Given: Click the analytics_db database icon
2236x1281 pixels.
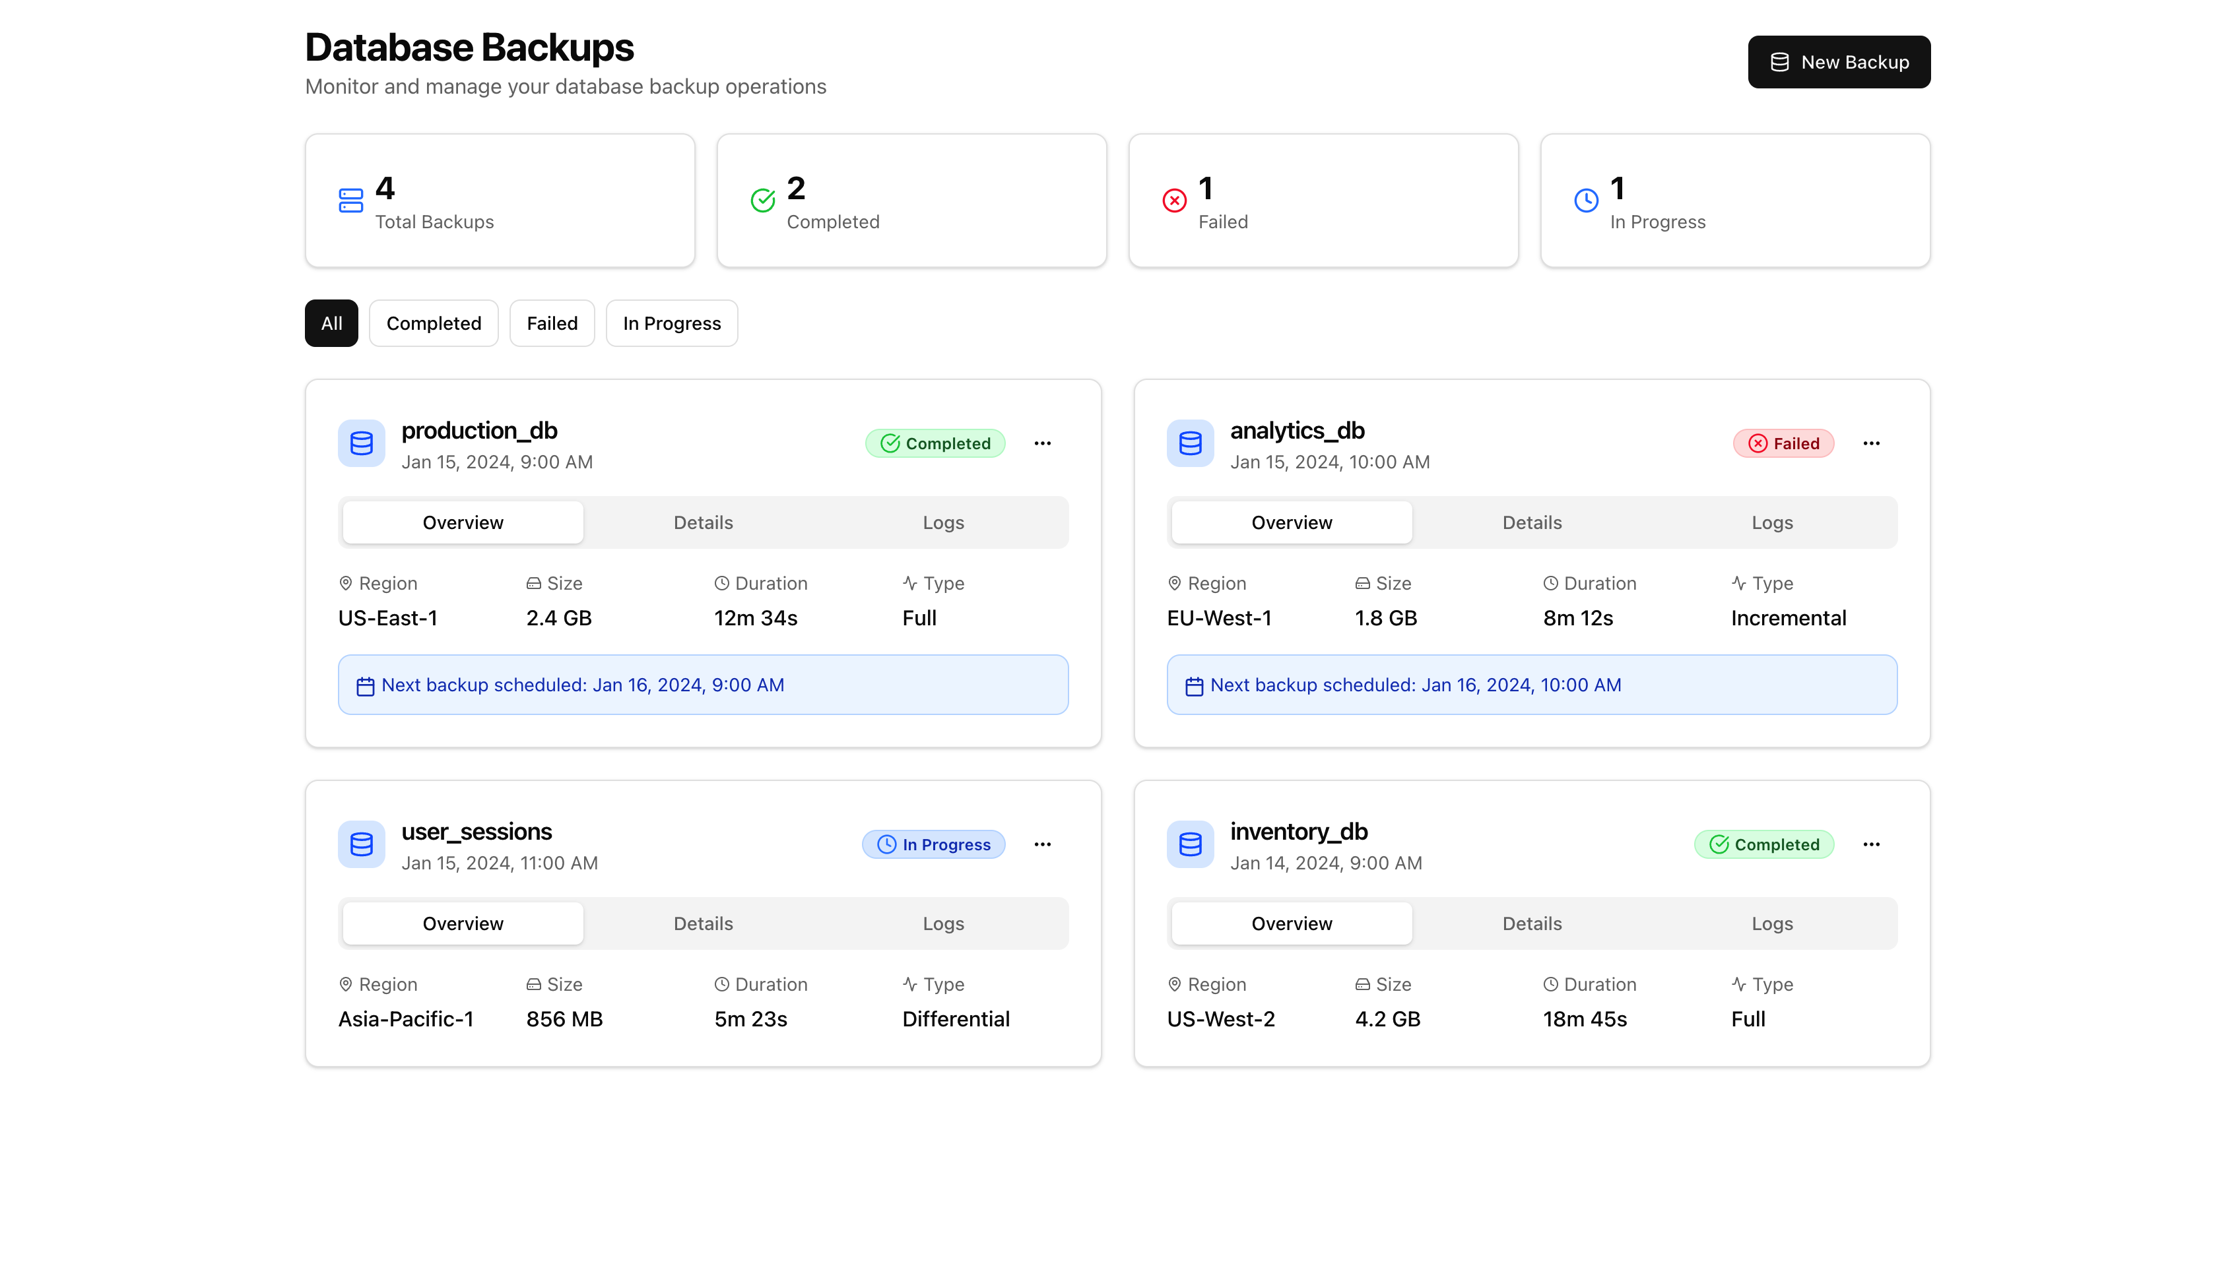Looking at the screenshot, I should (1190, 443).
